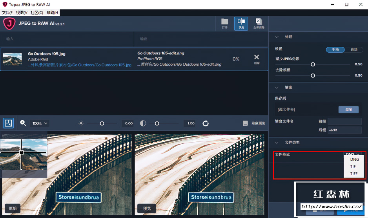The height and width of the screenshot is (218, 368).
Task: Click the contrast half-circle icon
Action: 143,123
